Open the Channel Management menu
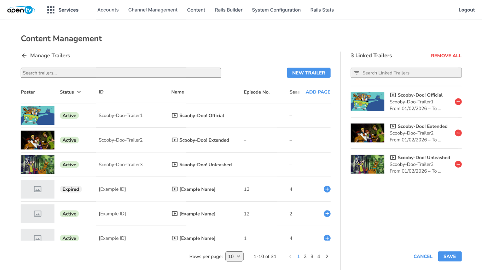The width and height of the screenshot is (482, 270). click(153, 10)
